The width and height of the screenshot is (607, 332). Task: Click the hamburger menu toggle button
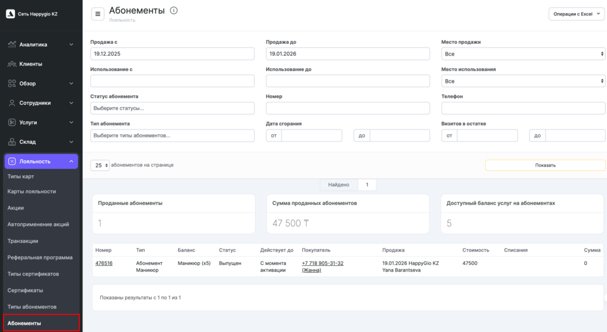click(x=98, y=14)
